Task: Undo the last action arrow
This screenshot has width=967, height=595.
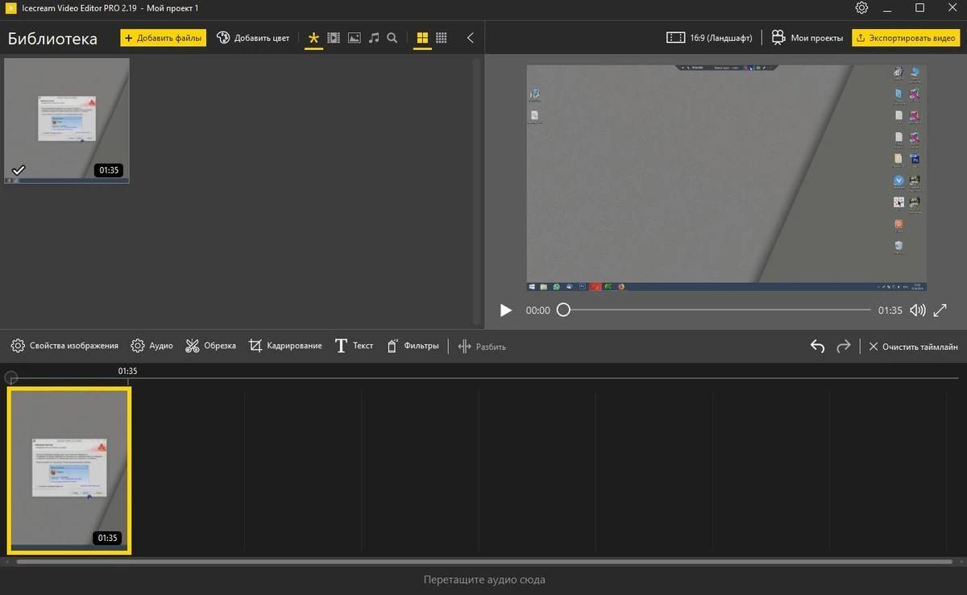Action: 817,346
